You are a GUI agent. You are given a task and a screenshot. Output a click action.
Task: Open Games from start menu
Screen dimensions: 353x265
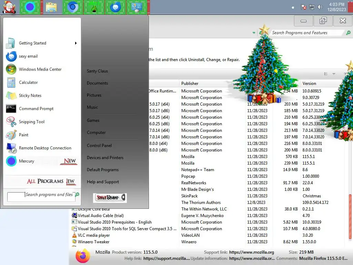[x=93, y=120]
